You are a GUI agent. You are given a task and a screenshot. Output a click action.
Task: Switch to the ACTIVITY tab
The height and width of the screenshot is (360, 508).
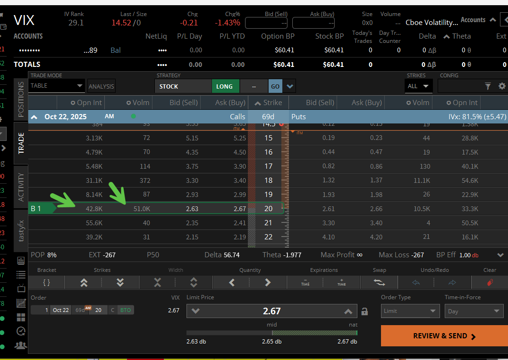(21, 187)
